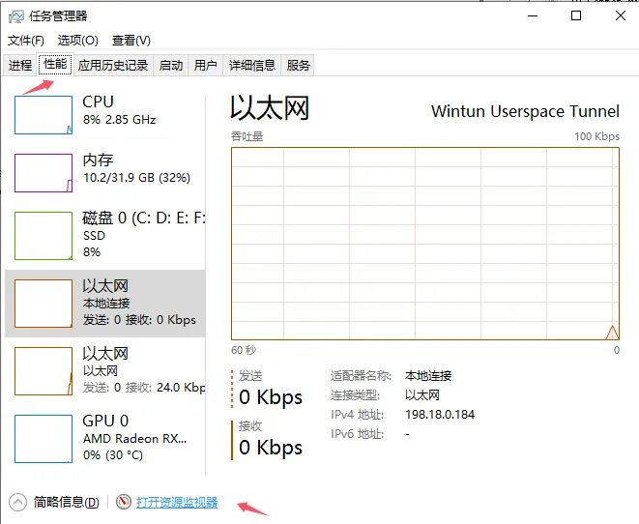The image size is (639, 524).
Task: Select the GPU 0 mini graph thumbnail
Action: point(44,438)
